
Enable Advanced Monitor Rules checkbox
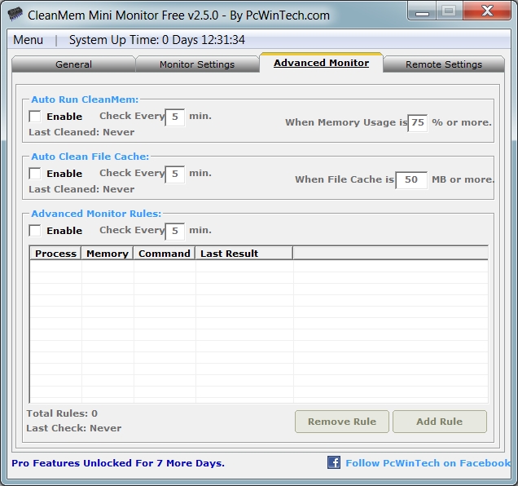(x=35, y=231)
